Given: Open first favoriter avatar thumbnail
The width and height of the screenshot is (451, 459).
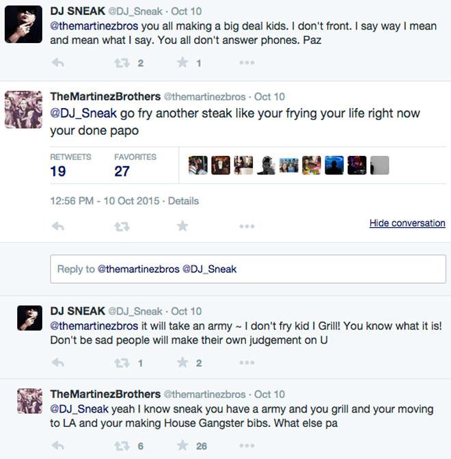Looking at the screenshot, I should (197, 166).
